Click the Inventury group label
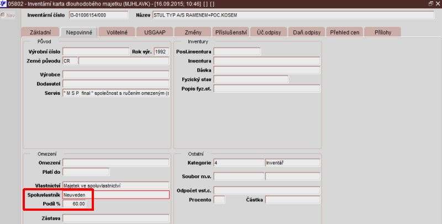Viewport: 442px width, 224px height. click(198, 41)
